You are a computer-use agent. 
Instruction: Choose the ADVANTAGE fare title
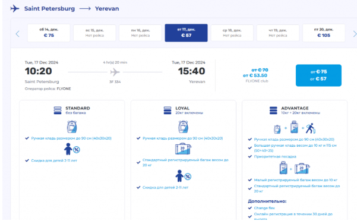[x=295, y=108]
